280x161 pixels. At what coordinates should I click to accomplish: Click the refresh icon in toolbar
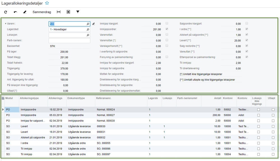(x=6, y=12)
